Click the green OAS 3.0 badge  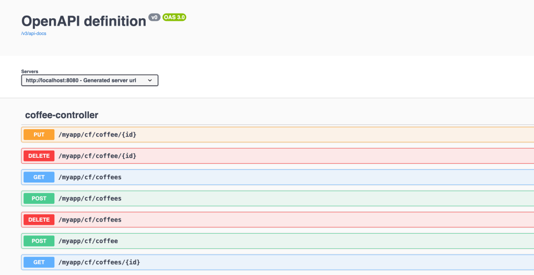point(175,17)
